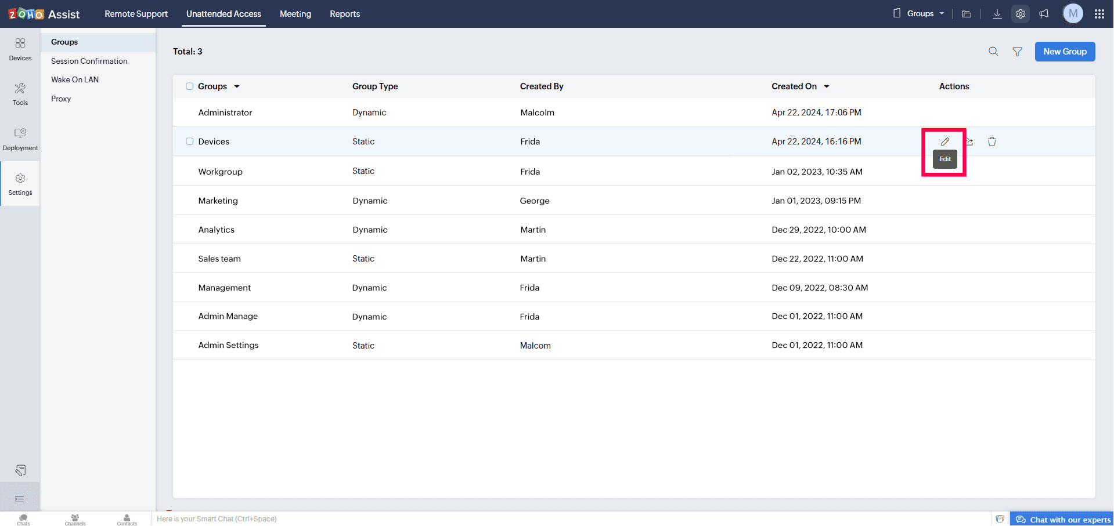
Task: Select Session Confirmation in settings menu
Action: tap(89, 61)
